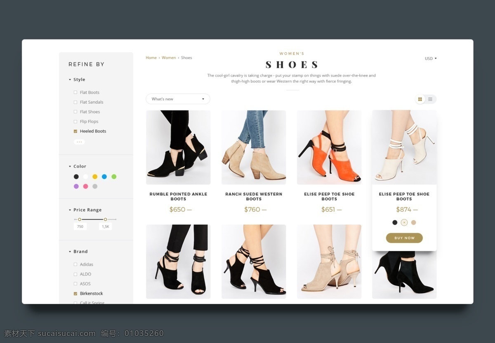The width and height of the screenshot is (495, 343).
Task: Open the USD currency dropdown
Action: click(431, 58)
